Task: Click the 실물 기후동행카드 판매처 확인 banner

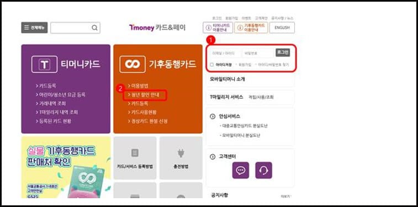Action: point(66,167)
